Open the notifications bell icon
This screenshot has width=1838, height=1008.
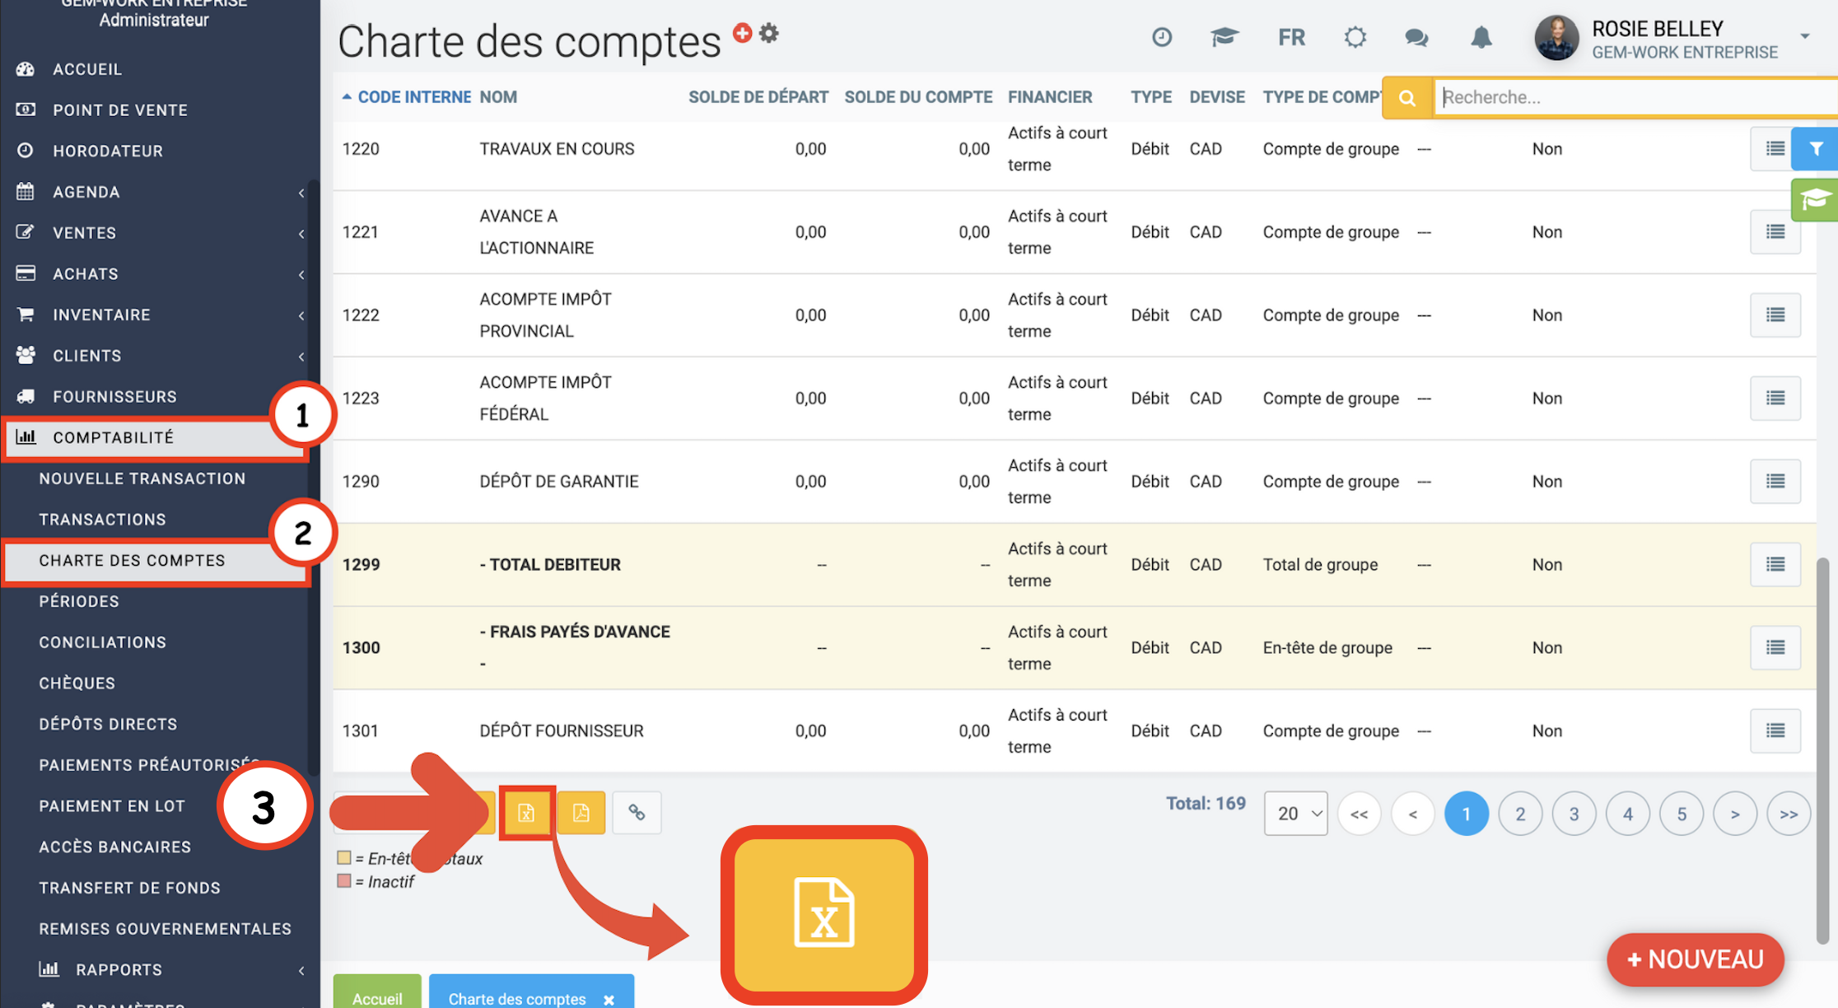click(x=1481, y=37)
